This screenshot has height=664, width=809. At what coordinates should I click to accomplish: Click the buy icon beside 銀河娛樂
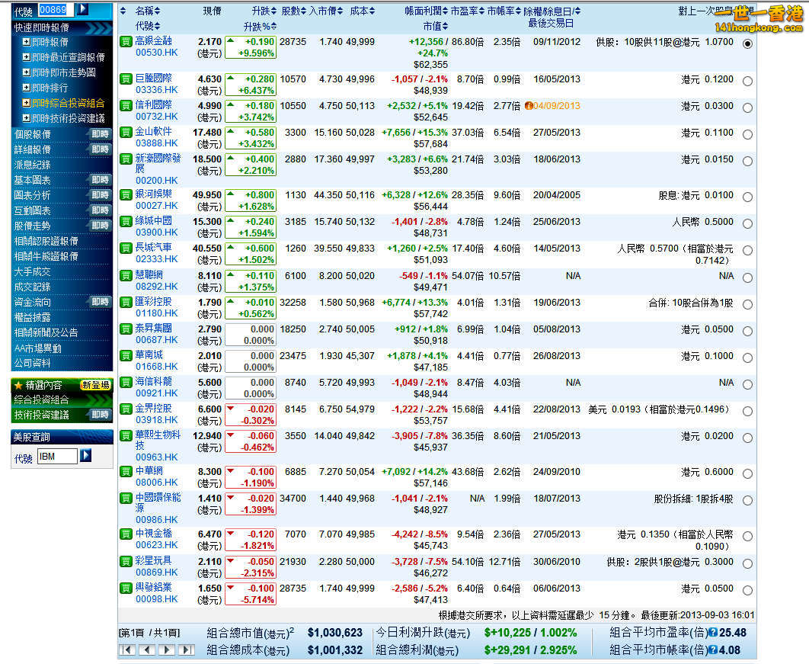pos(126,194)
